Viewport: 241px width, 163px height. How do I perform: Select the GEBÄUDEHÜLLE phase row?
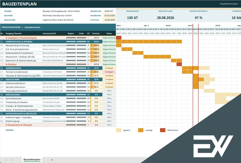pos(51,68)
